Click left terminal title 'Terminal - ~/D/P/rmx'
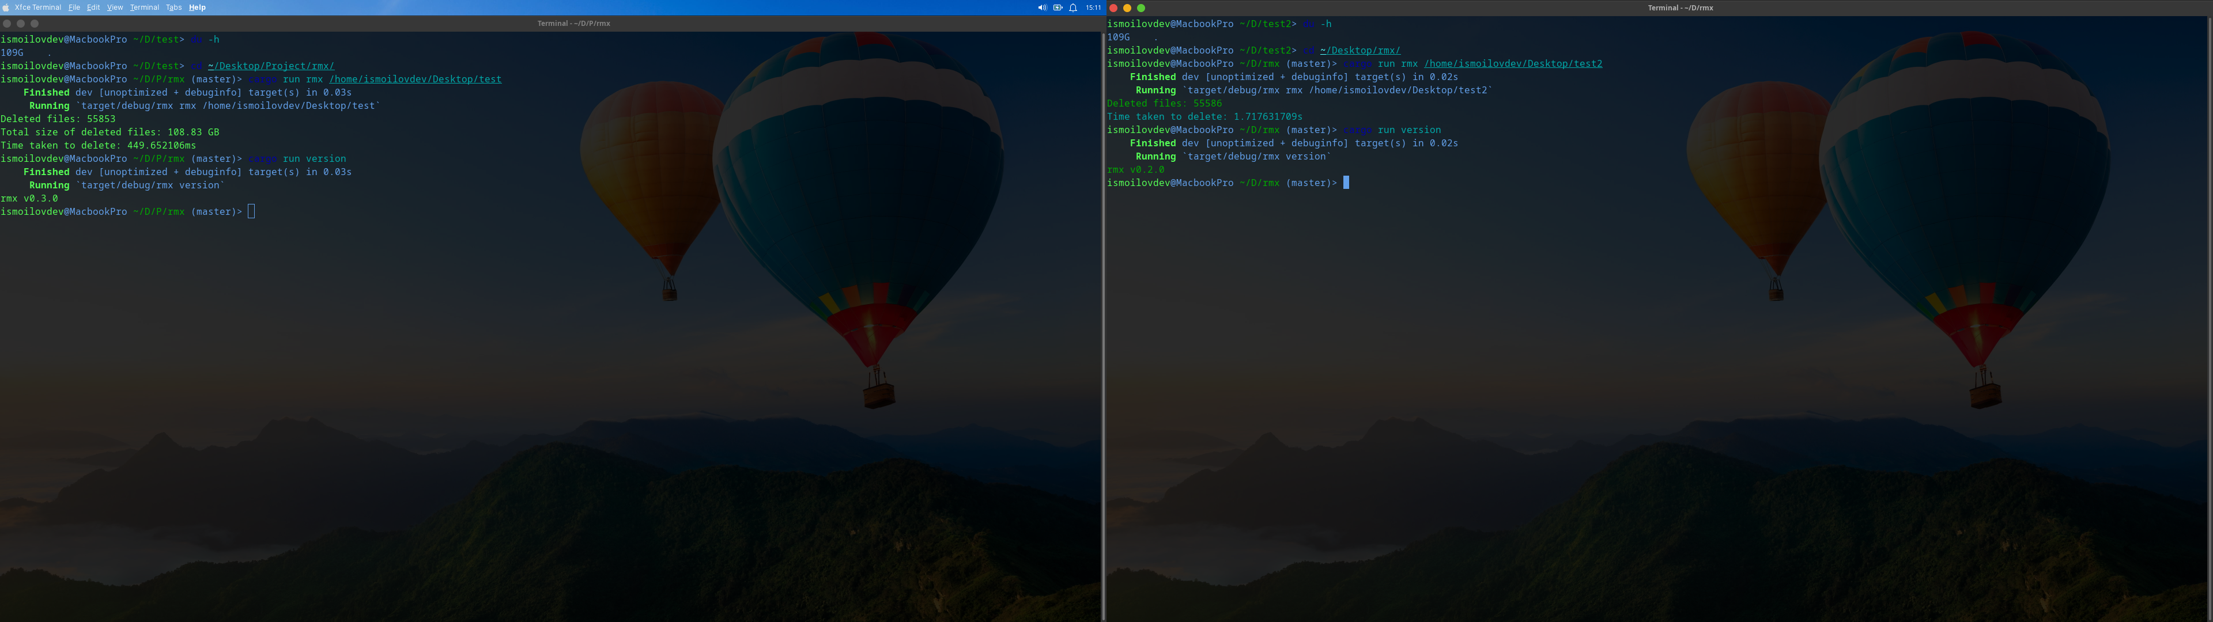The height and width of the screenshot is (622, 2213). tap(574, 23)
